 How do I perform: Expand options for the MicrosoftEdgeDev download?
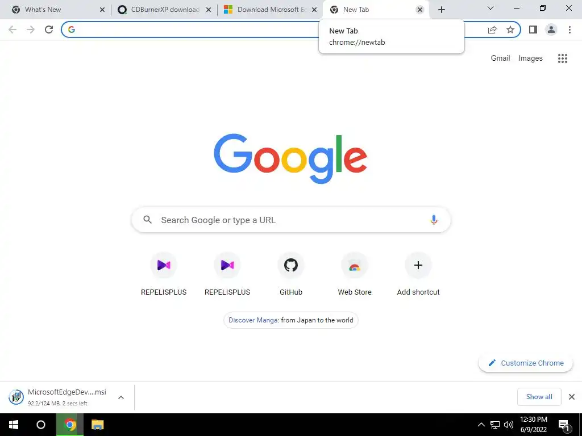tap(121, 397)
